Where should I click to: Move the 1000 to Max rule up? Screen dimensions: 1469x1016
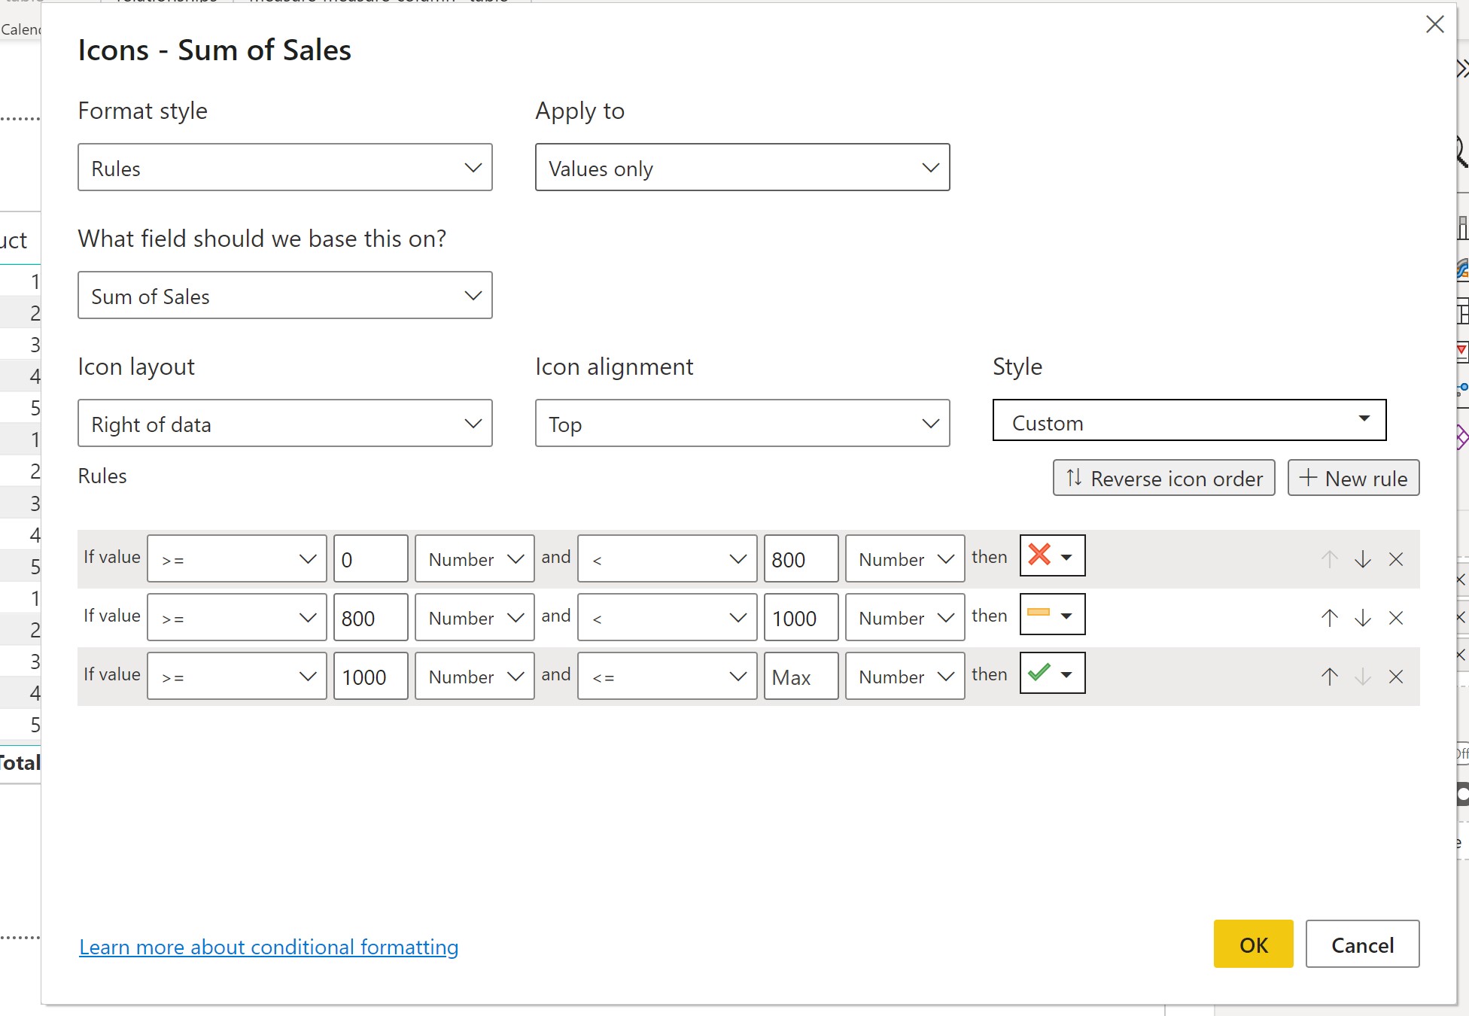point(1329,677)
